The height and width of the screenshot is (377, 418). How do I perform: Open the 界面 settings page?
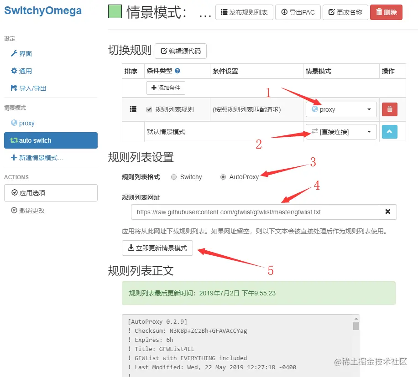click(21, 53)
